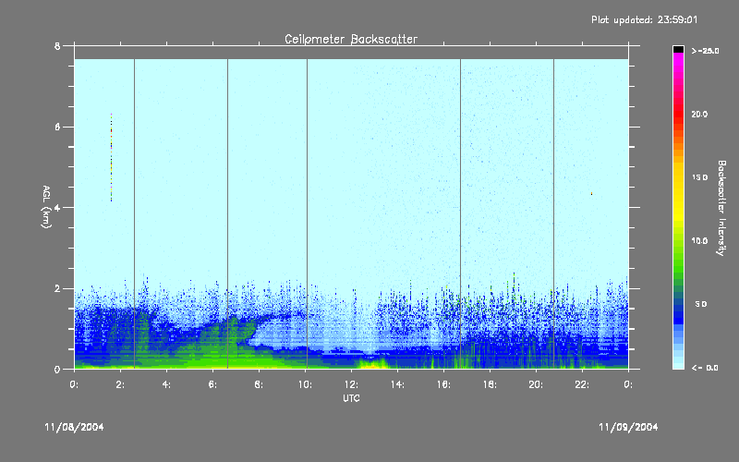The image size is (739, 462).
Task: Click the "8" altitude tick label
Action: click(57, 46)
